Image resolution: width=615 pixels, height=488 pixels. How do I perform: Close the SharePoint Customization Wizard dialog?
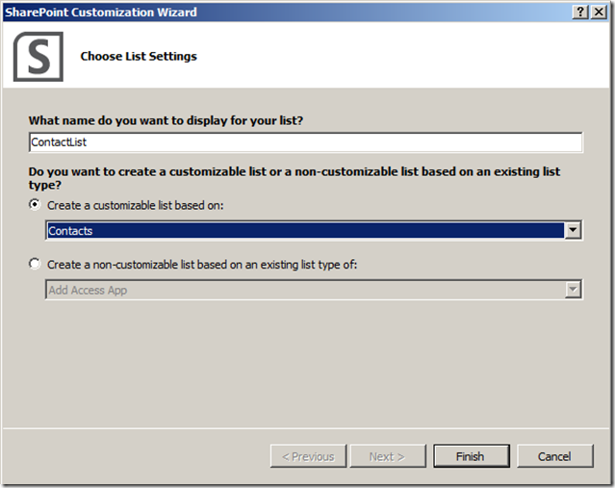point(600,12)
